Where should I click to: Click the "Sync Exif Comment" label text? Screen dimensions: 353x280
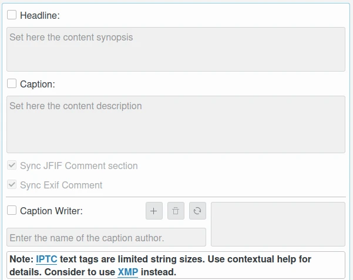(61, 185)
